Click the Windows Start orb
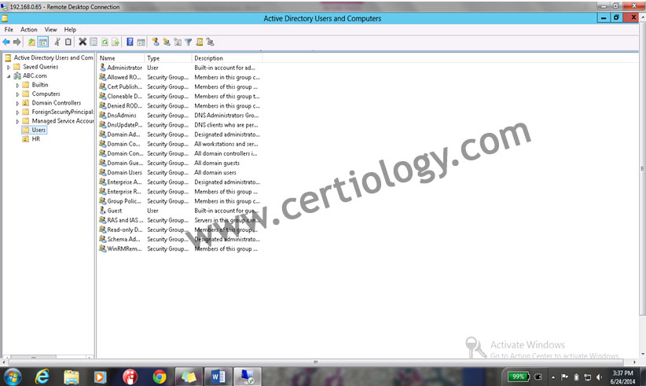The image size is (646, 386). [x=13, y=377]
